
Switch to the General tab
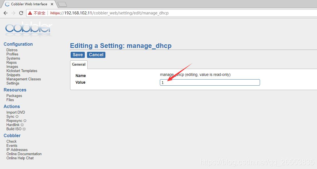pos(79,65)
